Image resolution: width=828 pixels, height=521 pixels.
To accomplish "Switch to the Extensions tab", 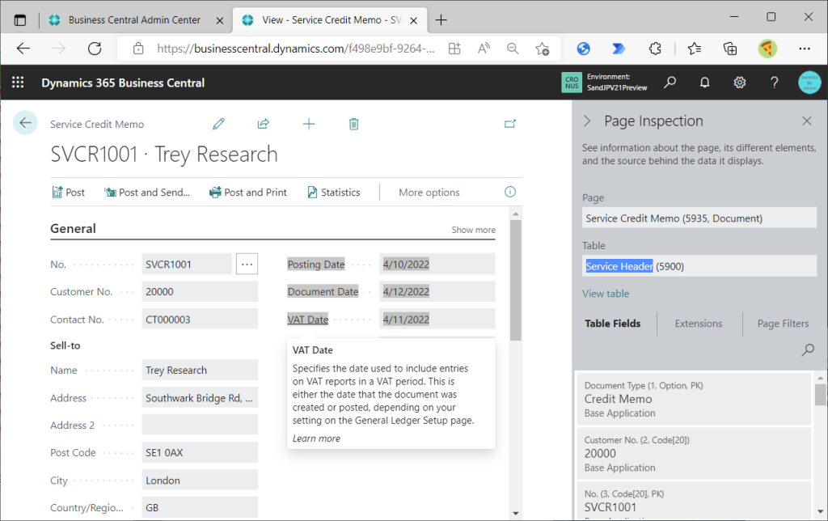I will [699, 324].
